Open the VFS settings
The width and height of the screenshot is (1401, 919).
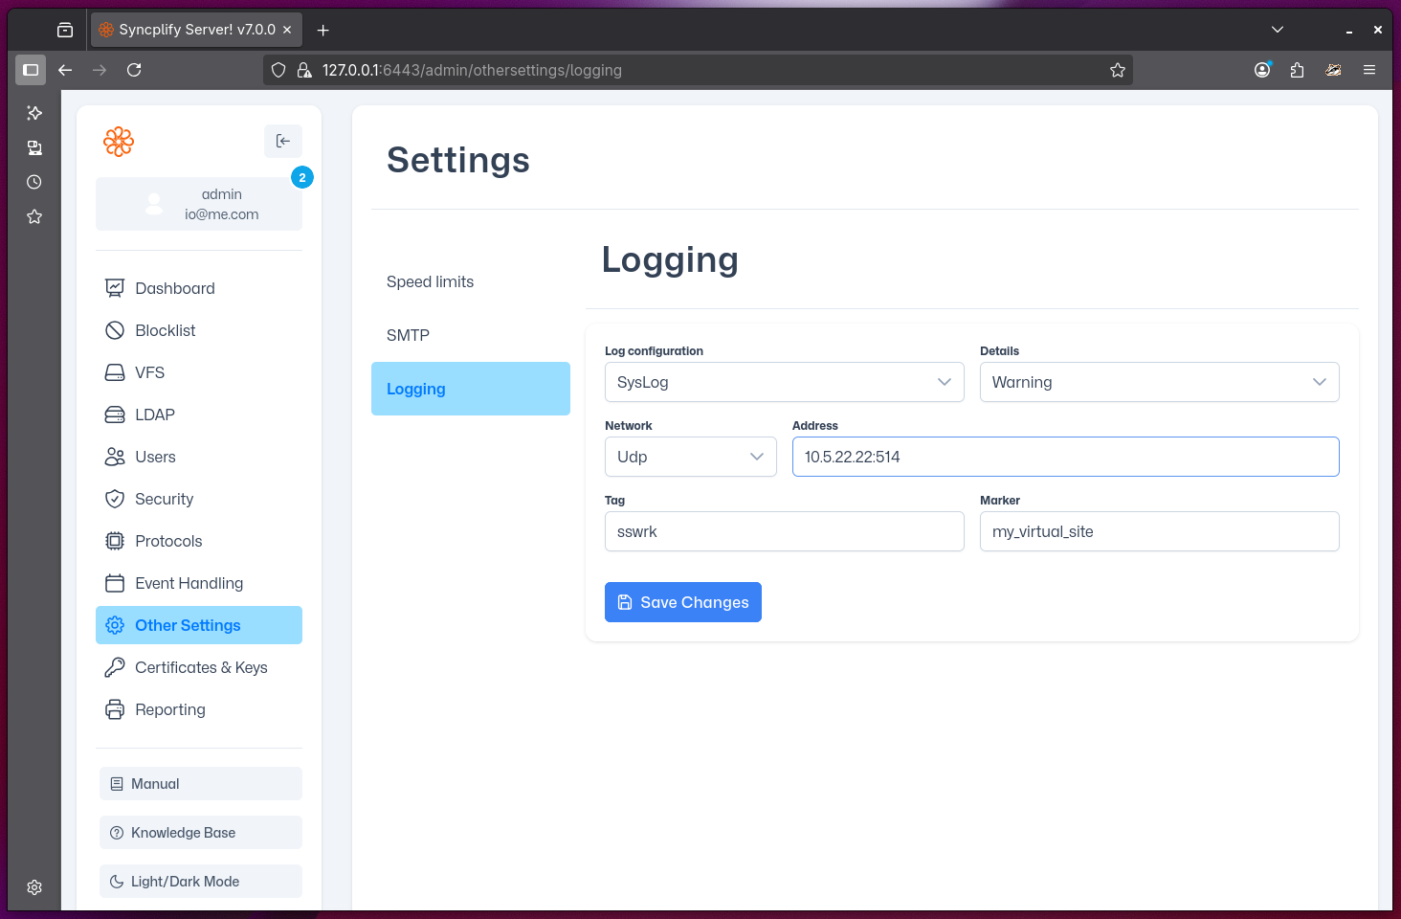150,372
